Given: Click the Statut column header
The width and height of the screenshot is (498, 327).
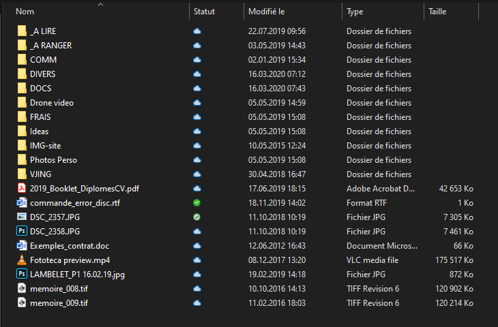Looking at the screenshot, I should pos(204,12).
